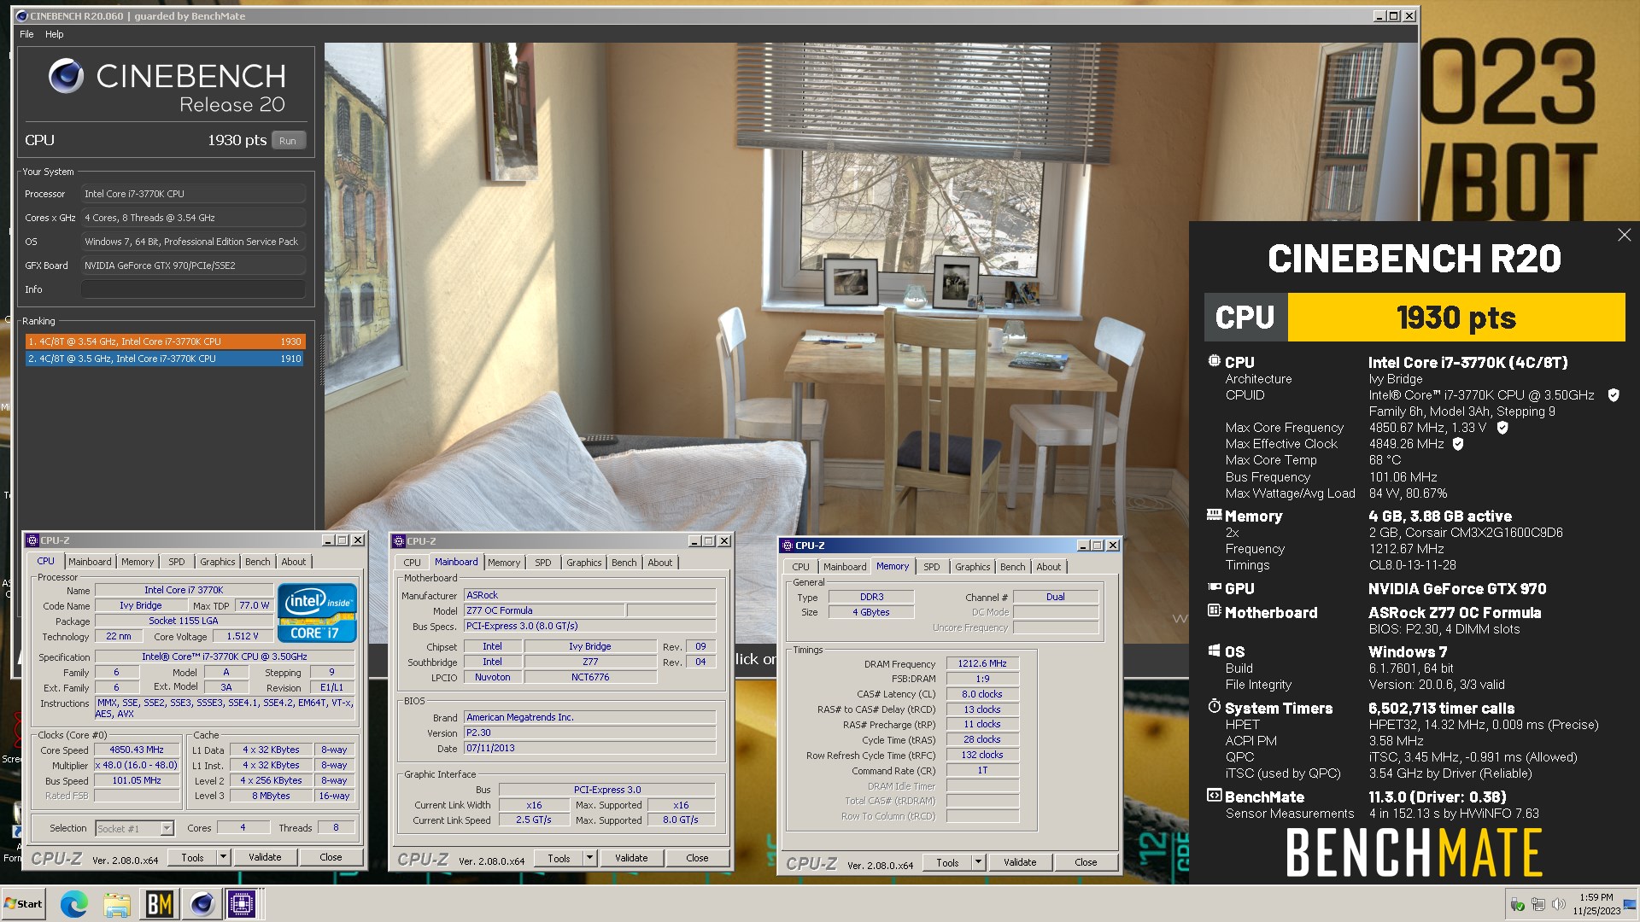Select the second ranking entry at 3.5 GHz
The width and height of the screenshot is (1640, 922).
(x=165, y=359)
